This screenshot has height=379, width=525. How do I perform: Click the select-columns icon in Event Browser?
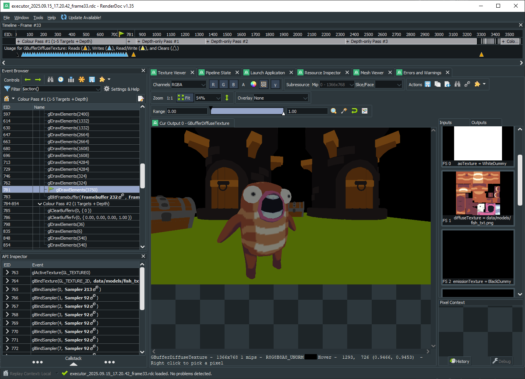click(x=71, y=80)
